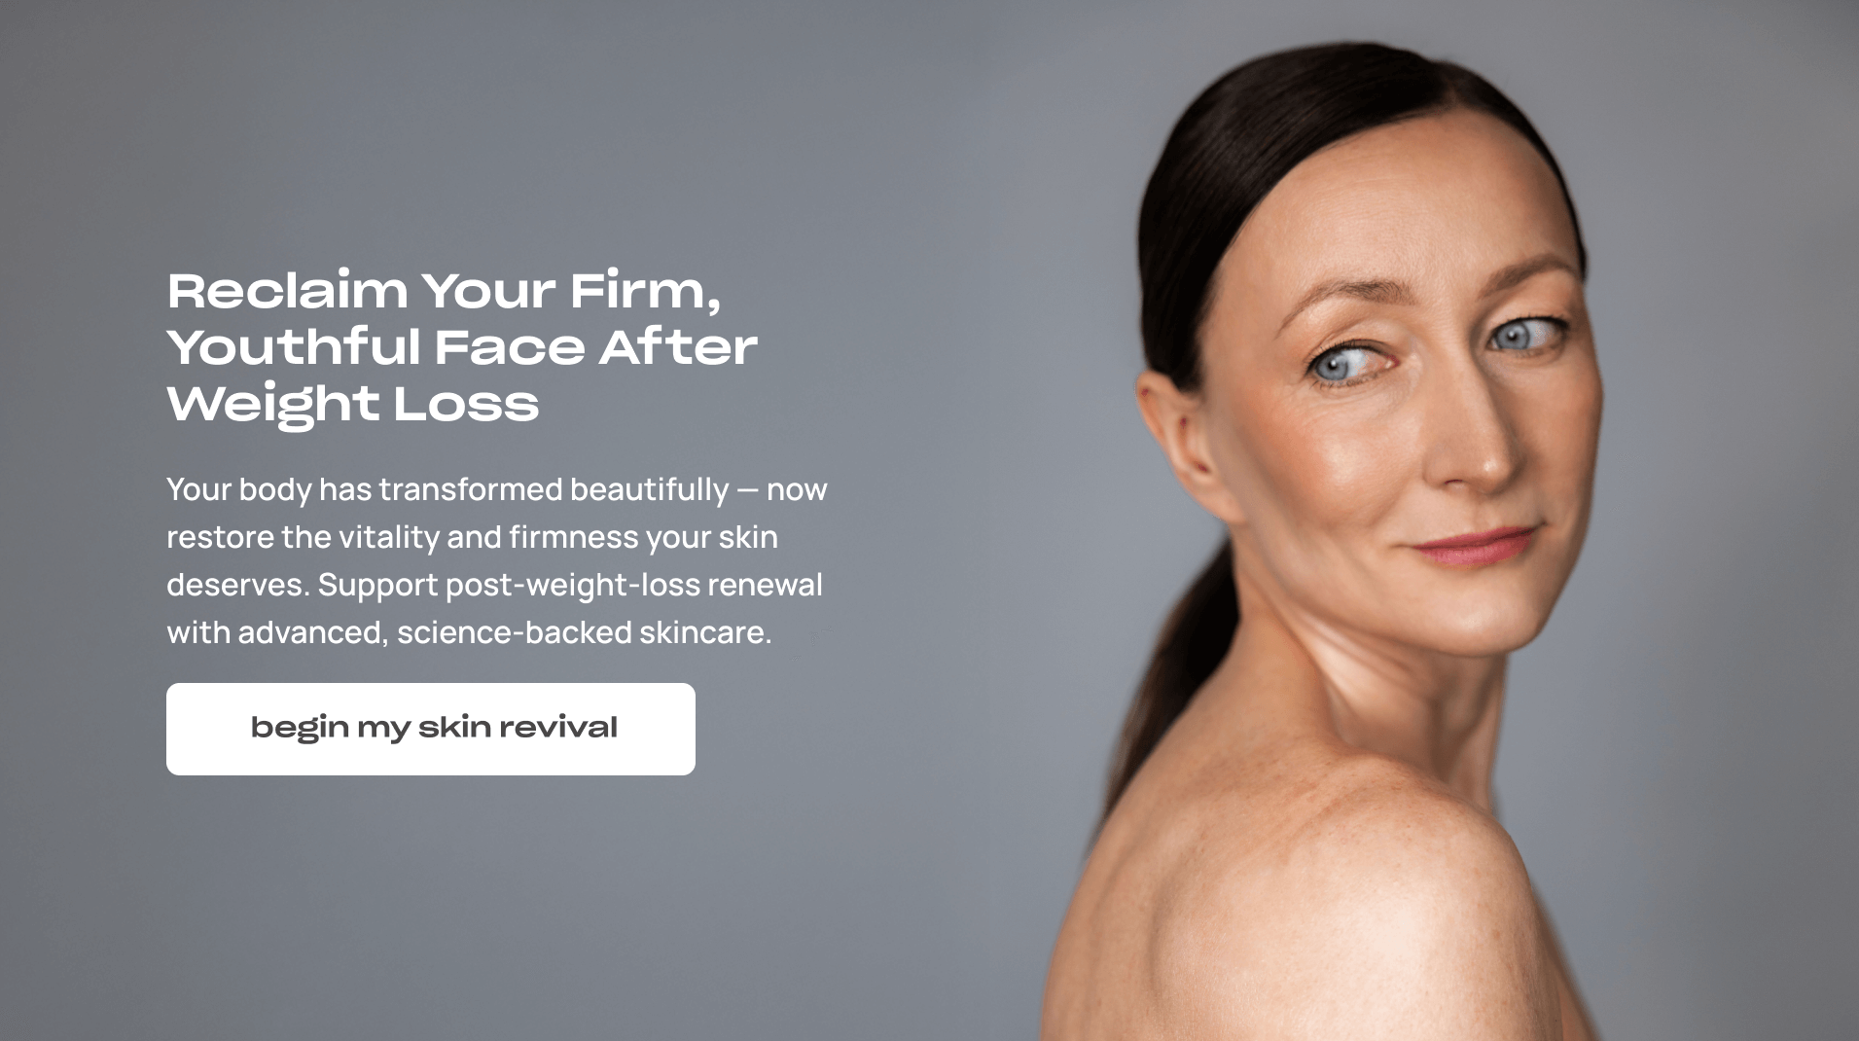Image resolution: width=1859 pixels, height=1041 pixels.
Task: Click the word 'science-backed' in the paragraph
Action: (x=515, y=632)
